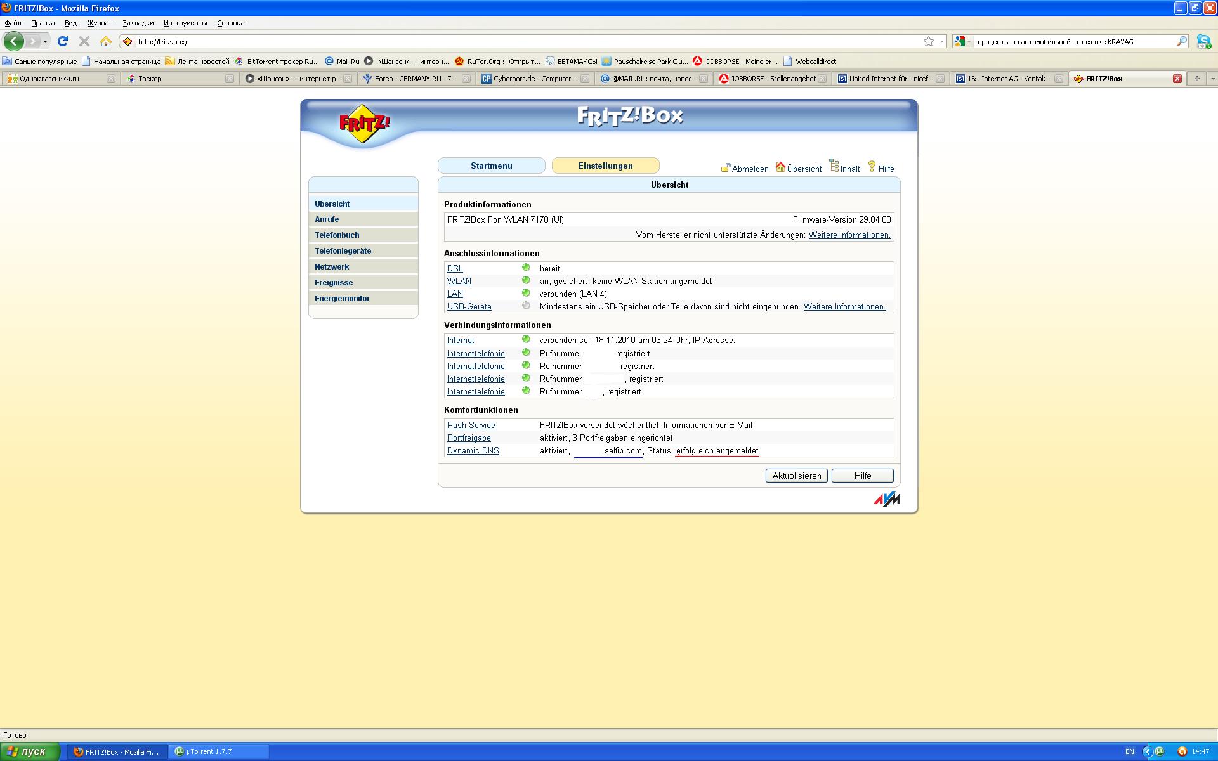The image size is (1218, 761).
Task: Open the Hilfe question mark icon
Action: (x=872, y=167)
